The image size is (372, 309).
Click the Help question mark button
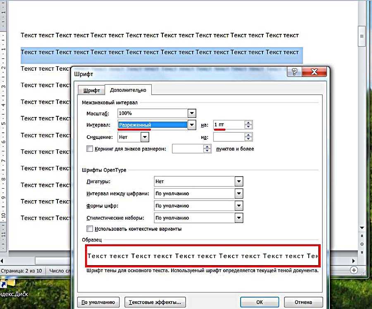point(294,72)
